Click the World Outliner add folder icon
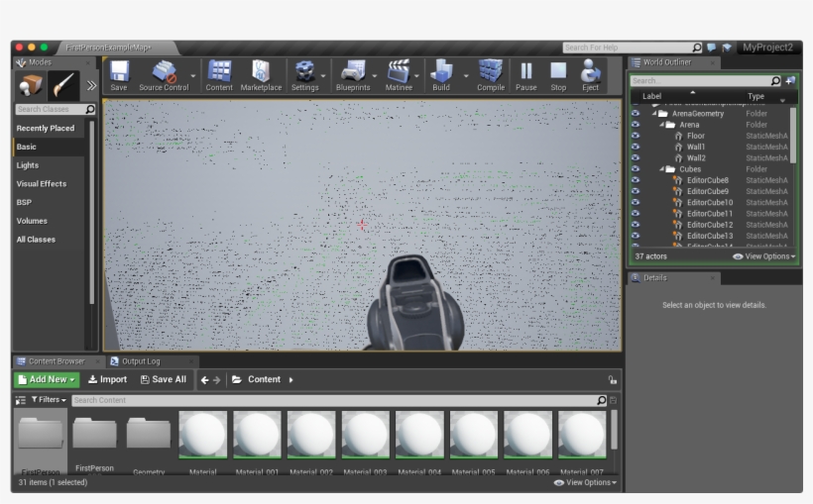 click(x=790, y=81)
